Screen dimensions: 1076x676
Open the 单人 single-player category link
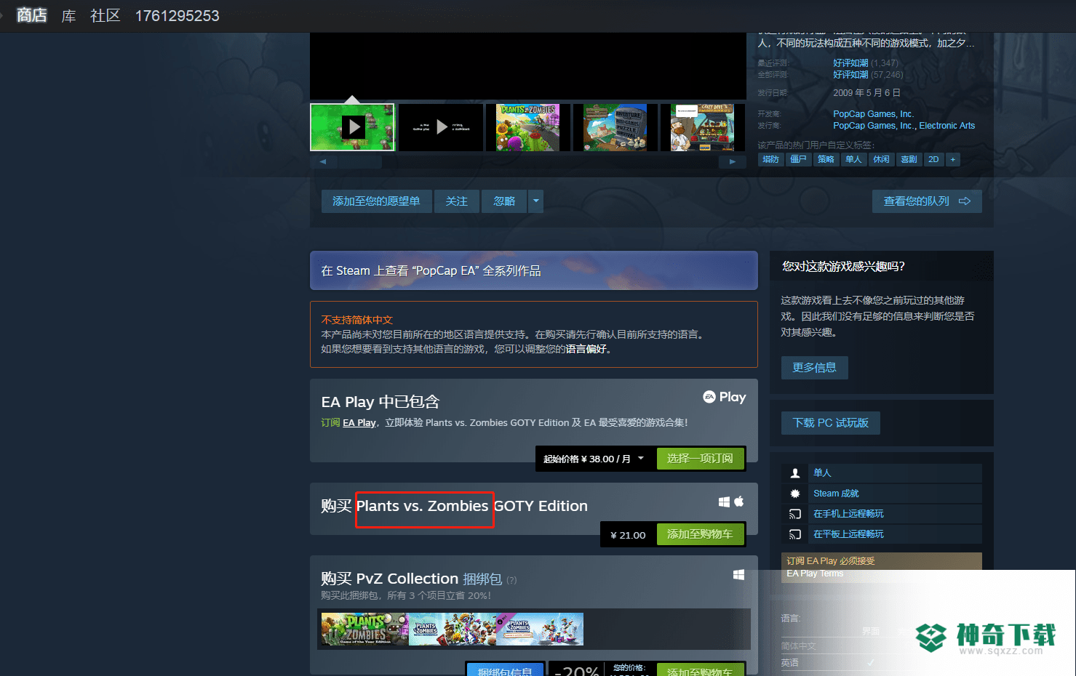822,473
